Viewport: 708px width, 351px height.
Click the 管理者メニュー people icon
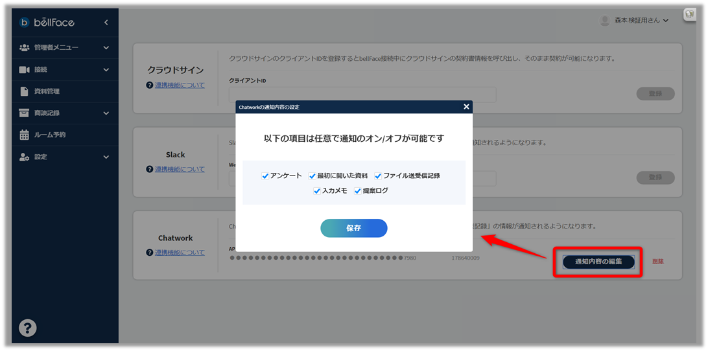tap(25, 47)
